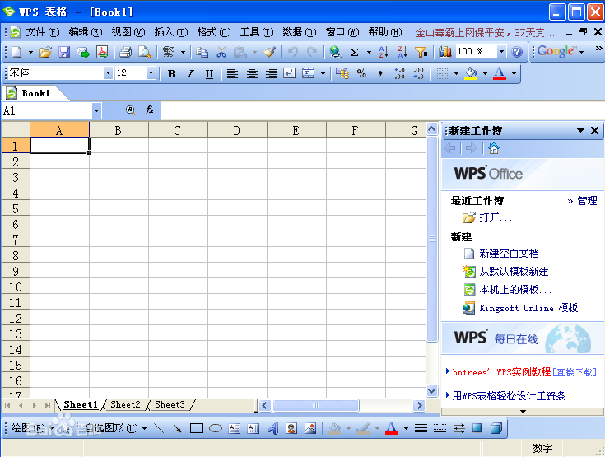Toggle the shadow style drawing button

coord(477,428)
